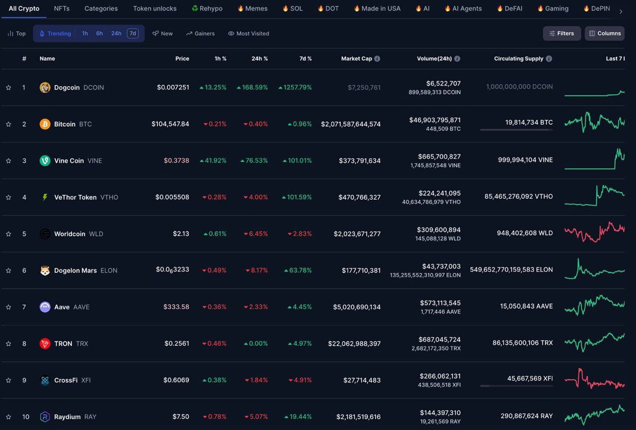Click the Circulating Supply info icon
Viewport: 636px width, 430px height.
549,59
